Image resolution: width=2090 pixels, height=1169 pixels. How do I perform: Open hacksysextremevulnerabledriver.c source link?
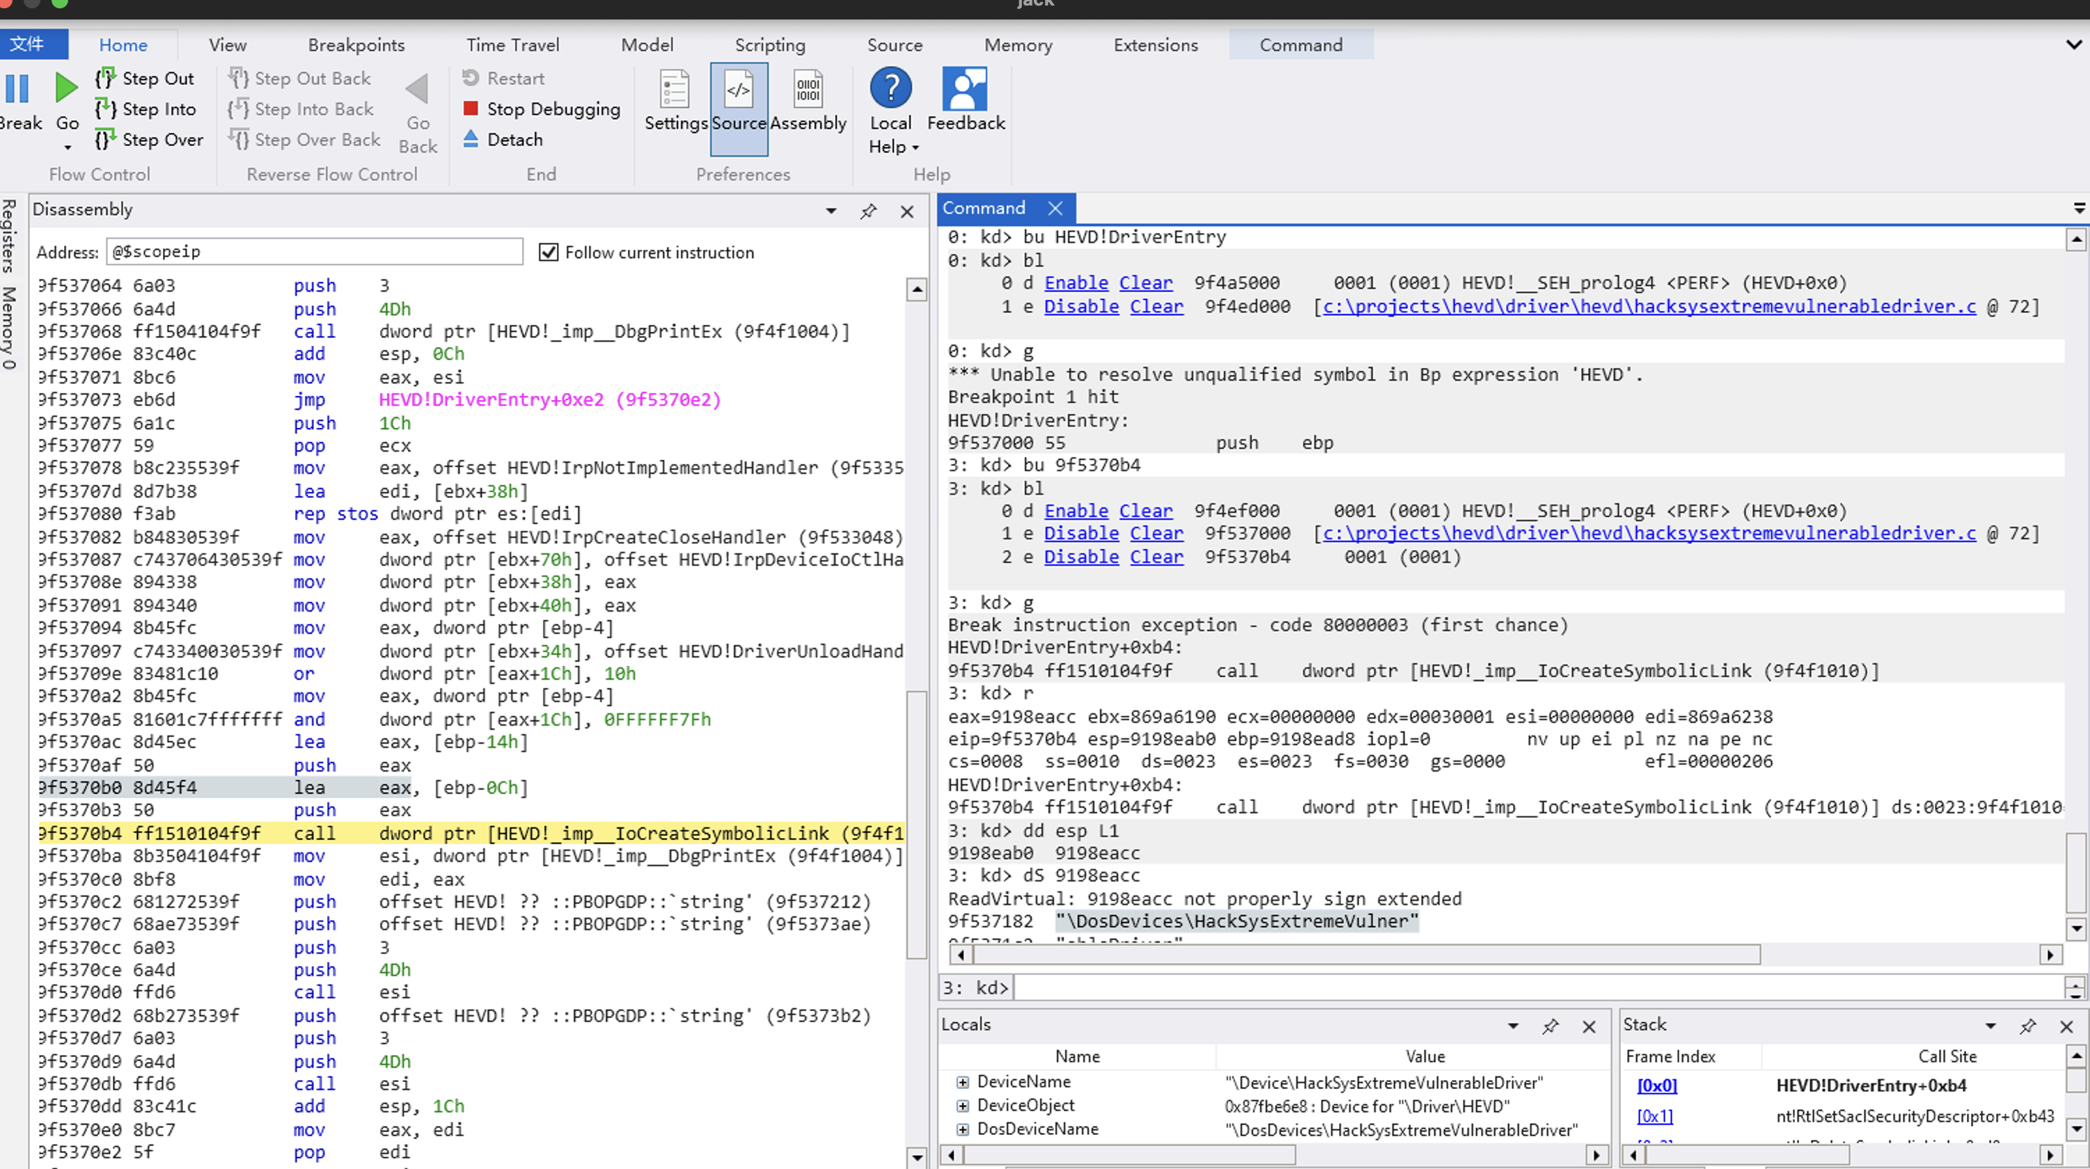1649,534
